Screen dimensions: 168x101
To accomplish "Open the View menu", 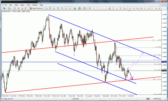I will 10,5.
